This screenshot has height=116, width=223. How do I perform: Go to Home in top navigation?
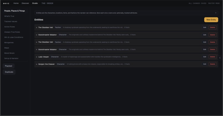[x=16, y=3]
